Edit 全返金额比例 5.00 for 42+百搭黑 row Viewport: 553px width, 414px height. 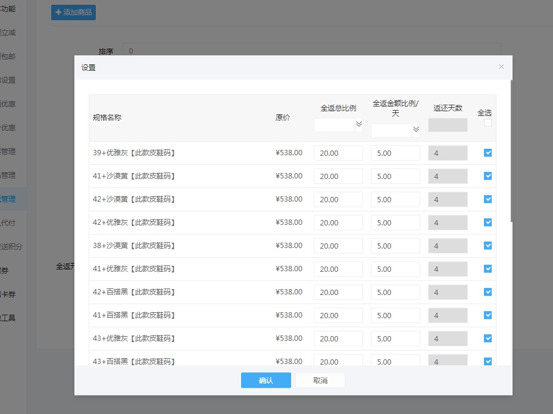[395, 292]
